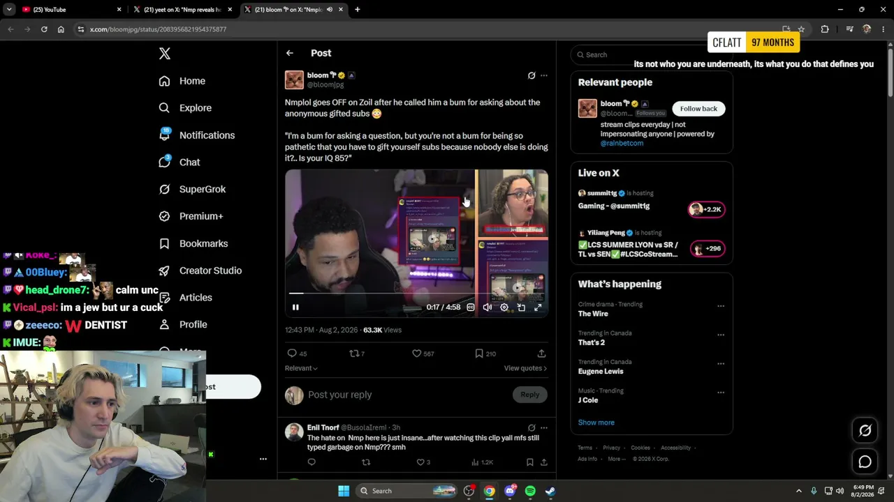Open Grok explain icon on bloom's post

click(532, 75)
